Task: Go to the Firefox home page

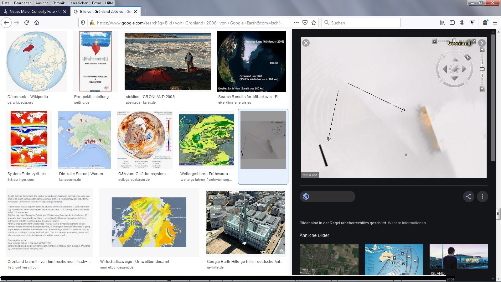Action: point(37,23)
